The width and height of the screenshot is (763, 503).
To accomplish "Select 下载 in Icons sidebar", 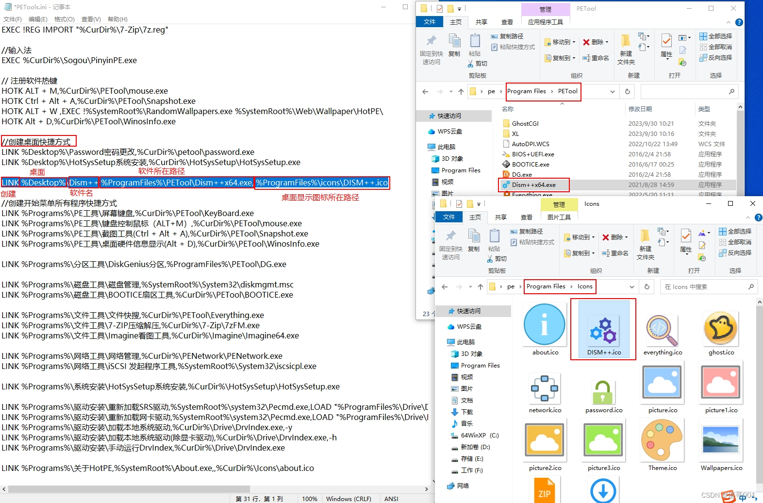I will point(462,412).
